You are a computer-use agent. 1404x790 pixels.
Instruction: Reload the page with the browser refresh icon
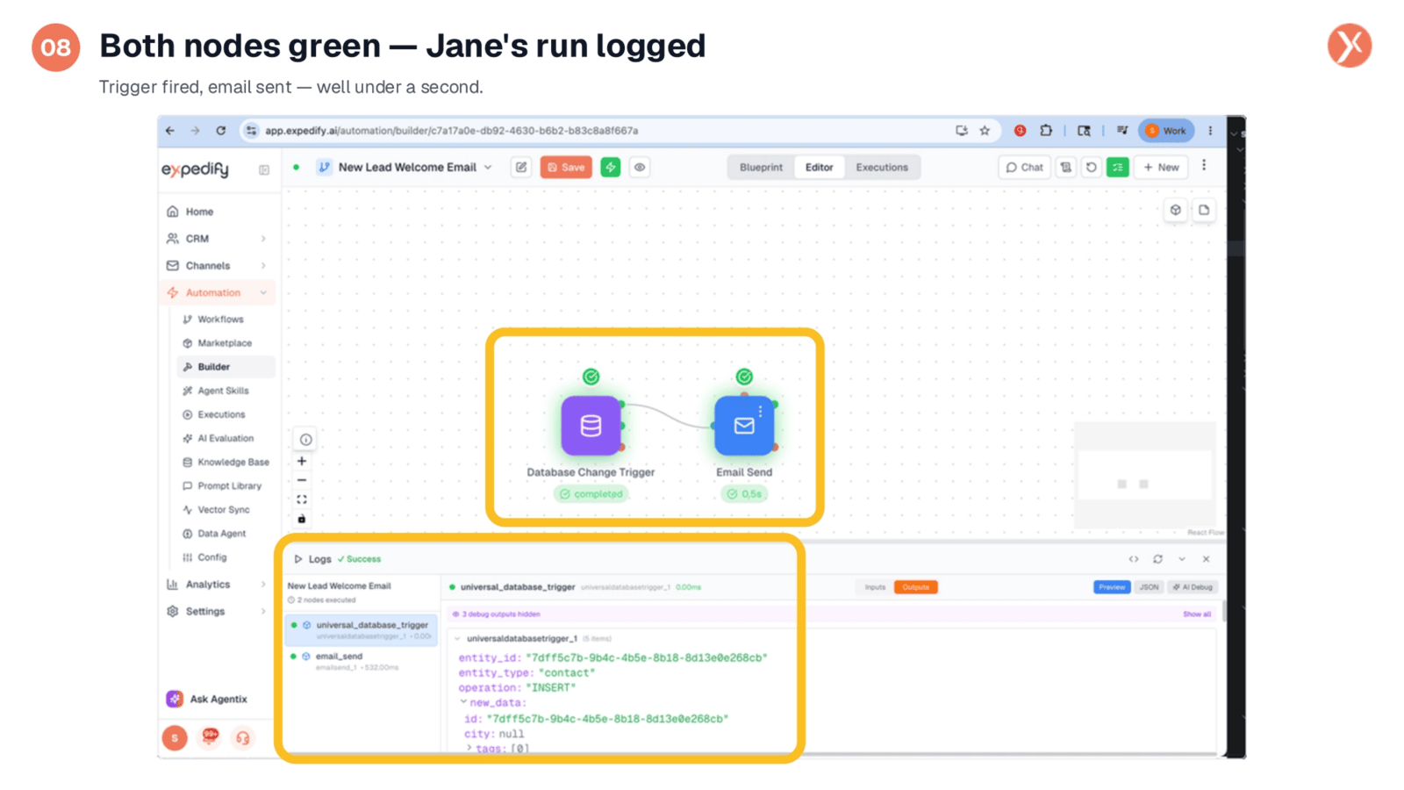221,131
